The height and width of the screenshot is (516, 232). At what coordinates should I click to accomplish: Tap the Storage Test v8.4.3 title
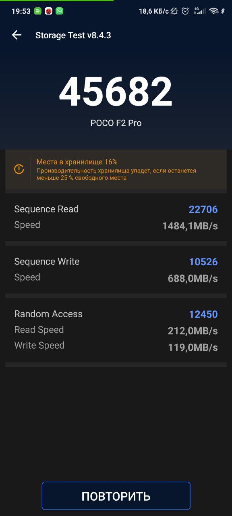pos(73,35)
